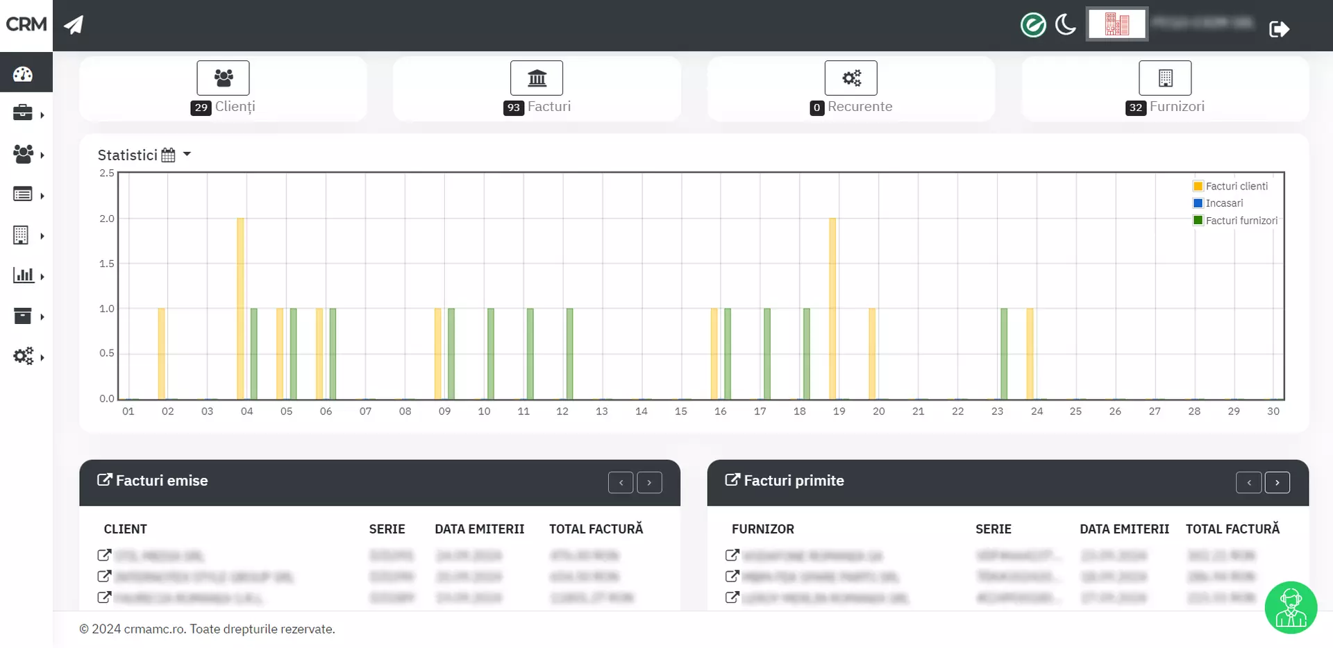Open the Furnizori building icon card
The height and width of the screenshot is (648, 1333).
(x=1165, y=78)
